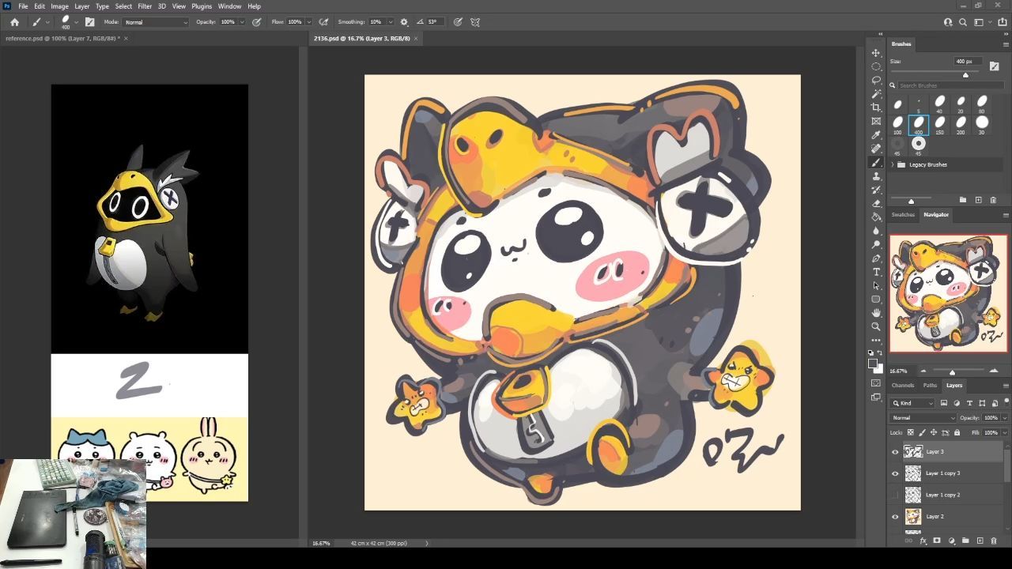Select the 150 size brush preset
Screen dimensions: 1012x569
tap(940, 125)
